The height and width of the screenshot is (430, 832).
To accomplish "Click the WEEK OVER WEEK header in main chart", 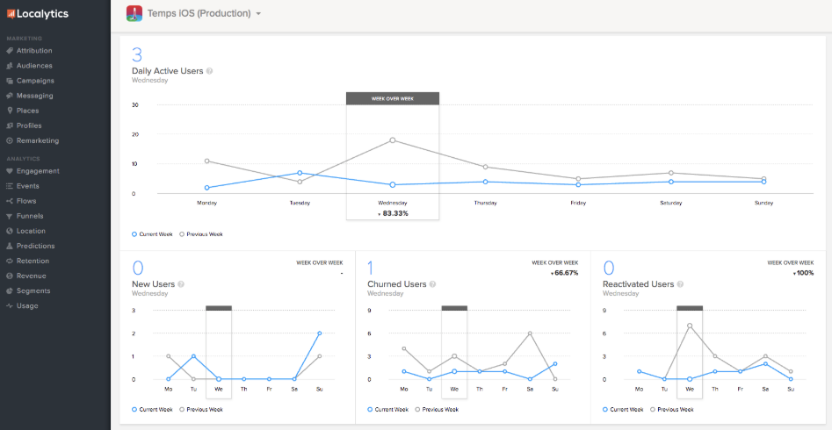I will click(393, 98).
